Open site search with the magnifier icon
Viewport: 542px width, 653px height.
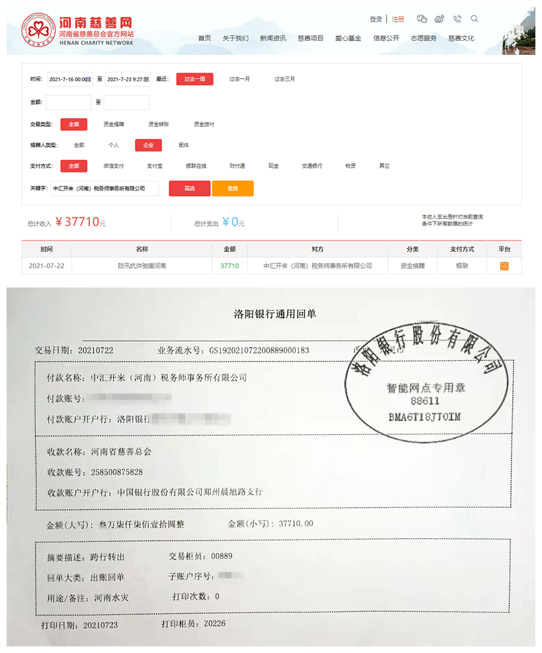(x=475, y=19)
